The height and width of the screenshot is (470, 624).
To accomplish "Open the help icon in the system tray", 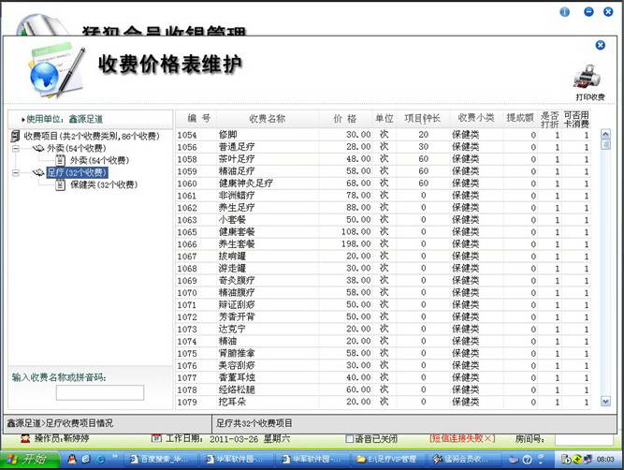I will (x=527, y=460).
